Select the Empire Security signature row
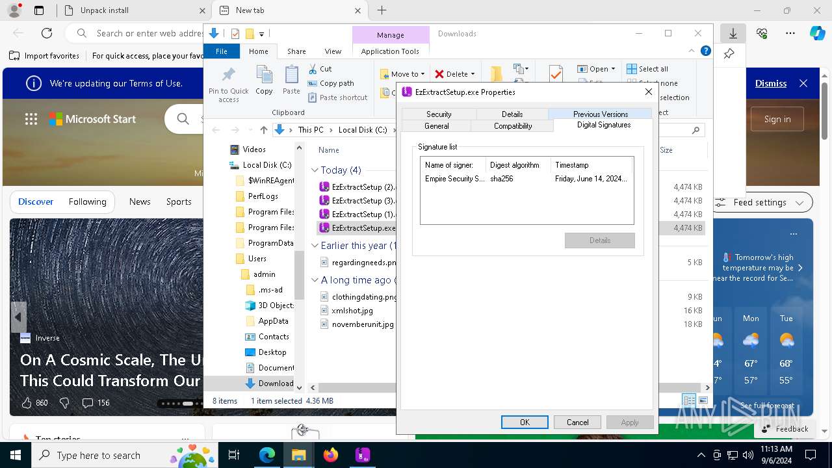 click(526, 179)
